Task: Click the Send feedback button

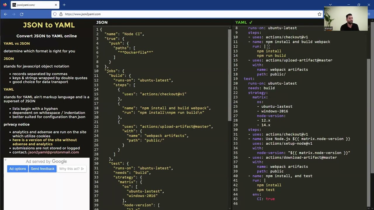Action: pos(43,169)
